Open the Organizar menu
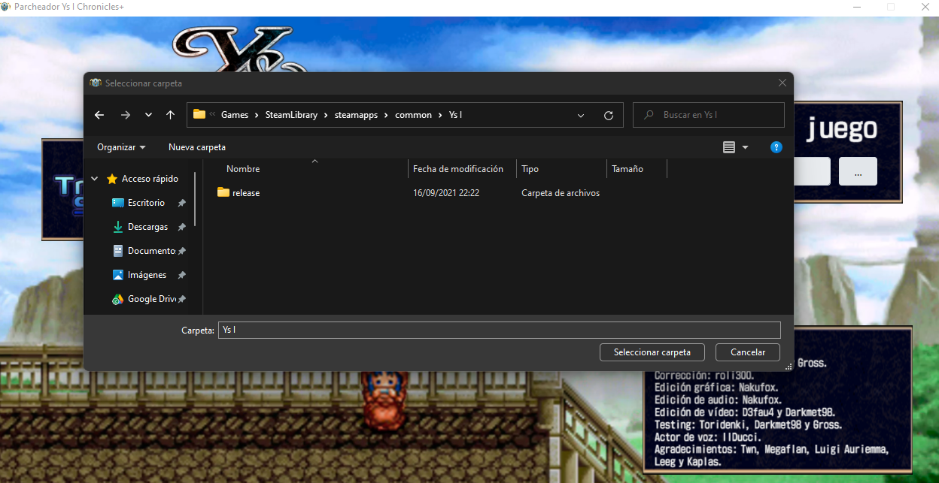Screen dimensions: 939x483 tap(121, 147)
